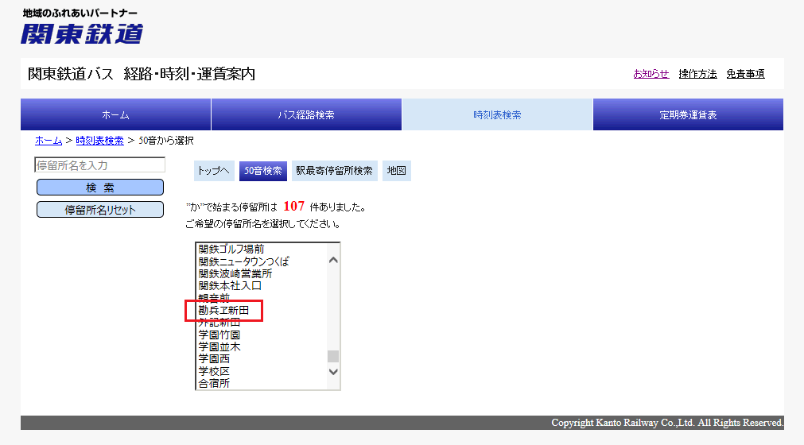
Task: Select the 駅最寄停留所検索 button
Action: click(334, 171)
